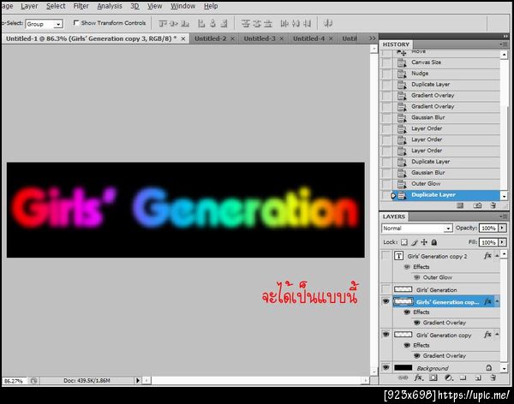This screenshot has width=514, height=404.
Task: Click Align right edges icon
Action: [x=224, y=24]
